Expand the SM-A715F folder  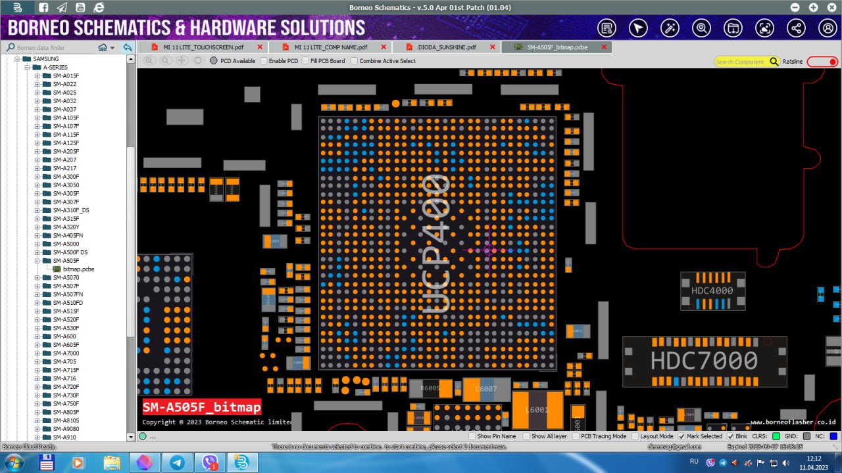37,370
